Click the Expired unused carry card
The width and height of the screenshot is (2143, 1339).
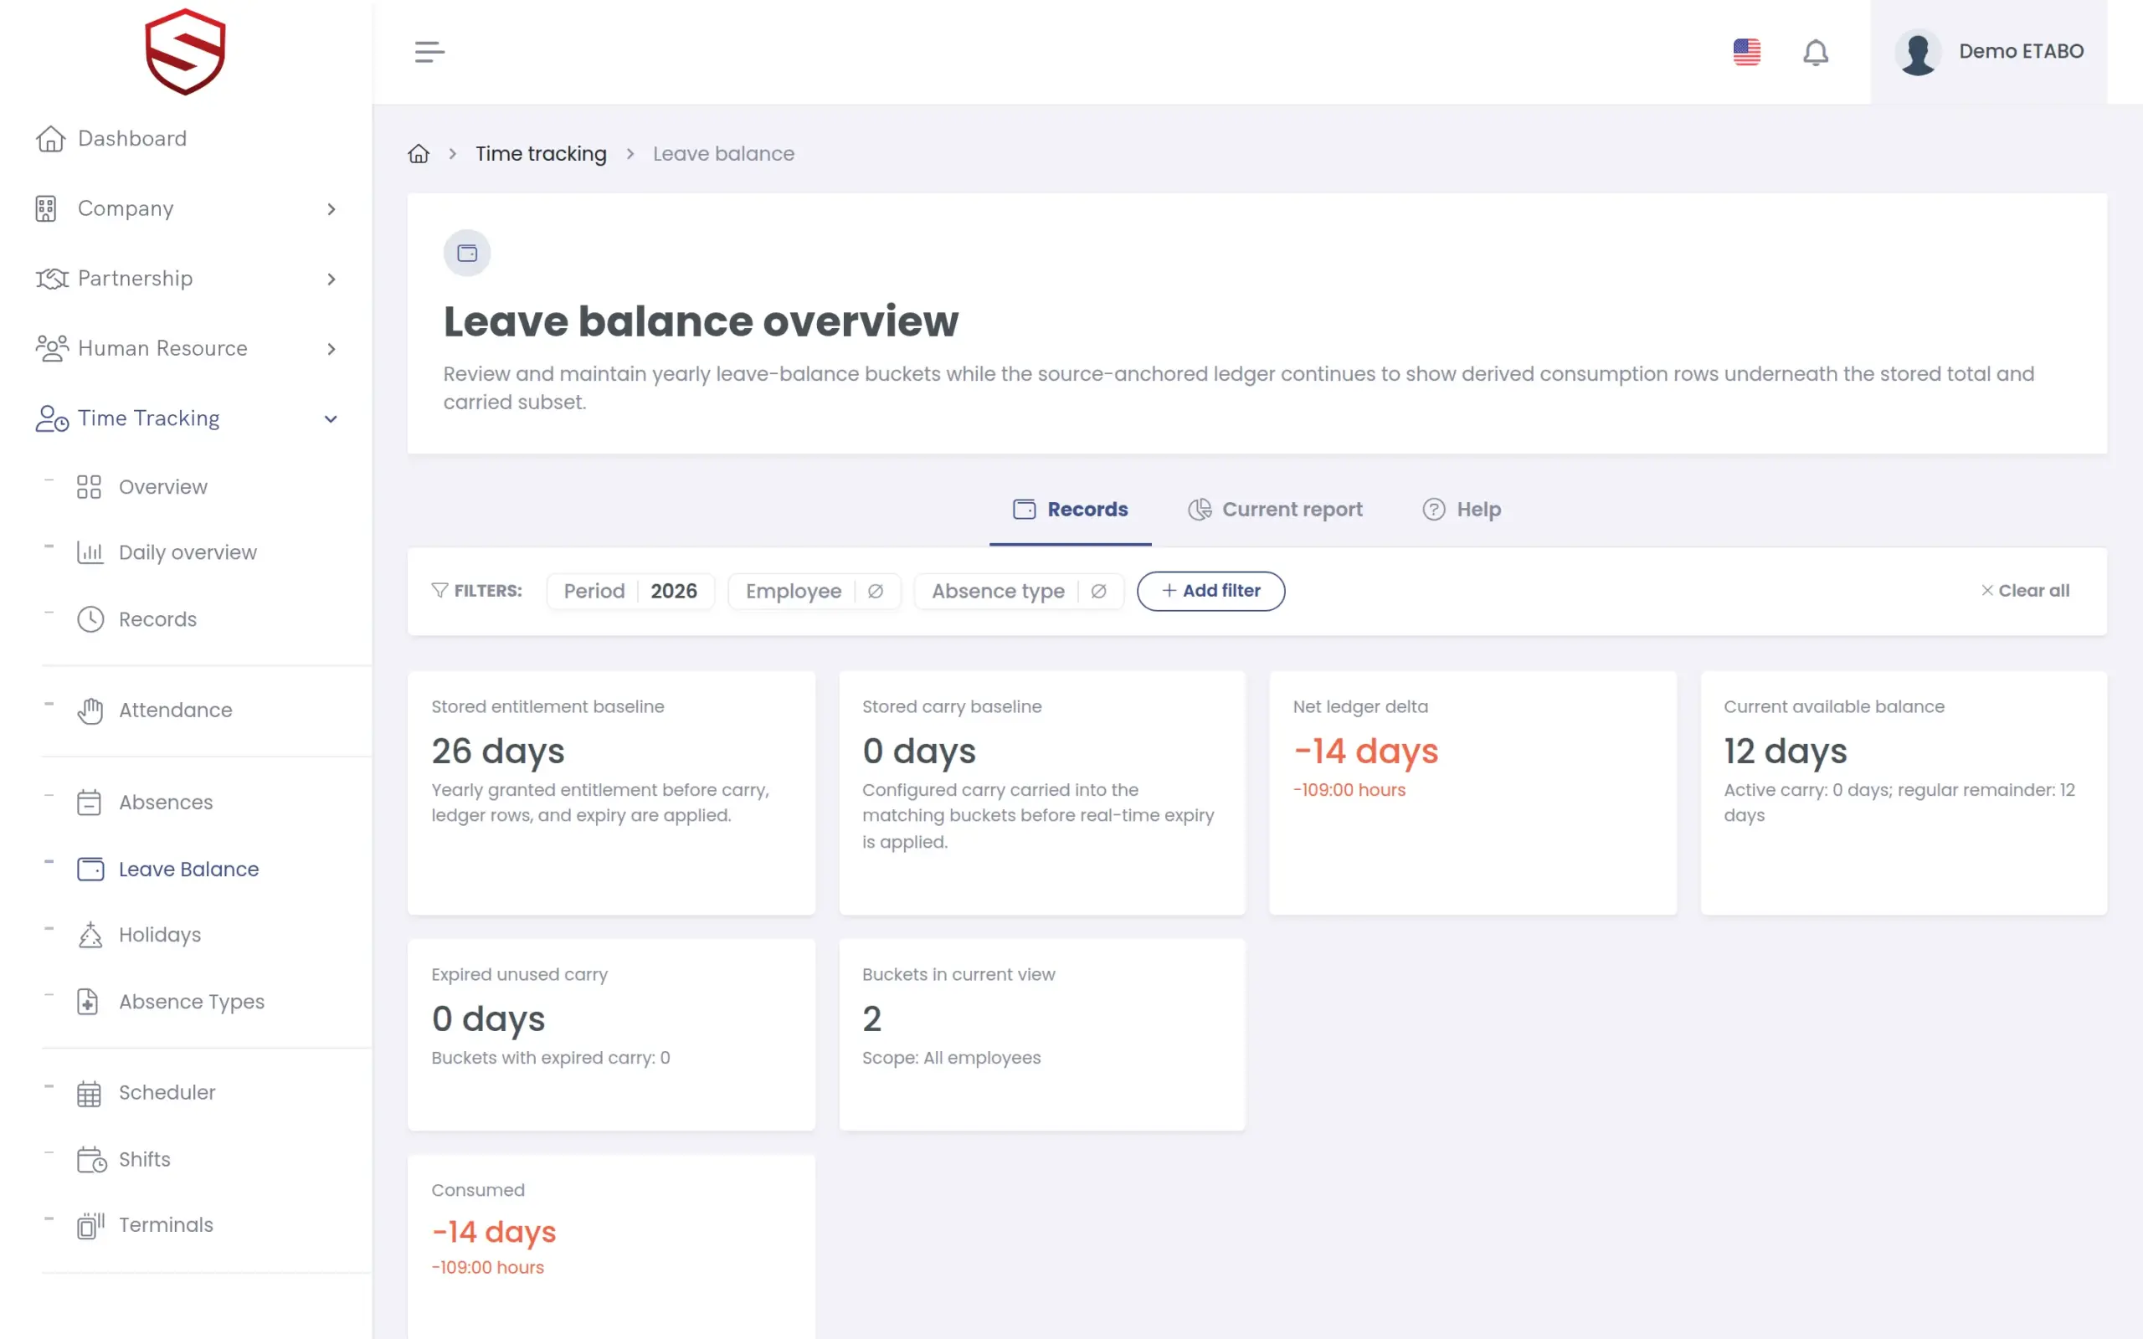pyautogui.click(x=611, y=1034)
